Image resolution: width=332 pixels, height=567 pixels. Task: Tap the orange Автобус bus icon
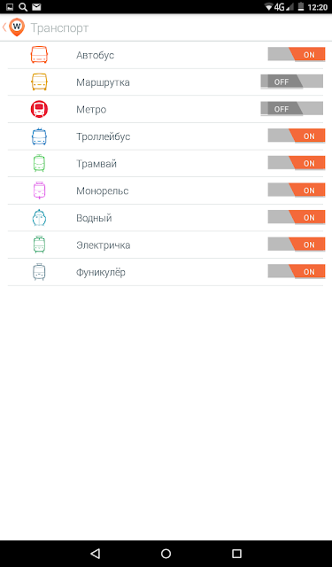(x=39, y=55)
